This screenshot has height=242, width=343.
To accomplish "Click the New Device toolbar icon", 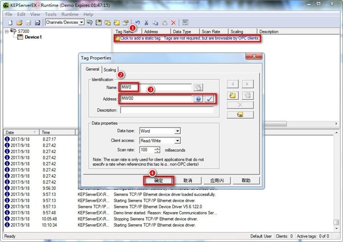I will pos(98,22).
